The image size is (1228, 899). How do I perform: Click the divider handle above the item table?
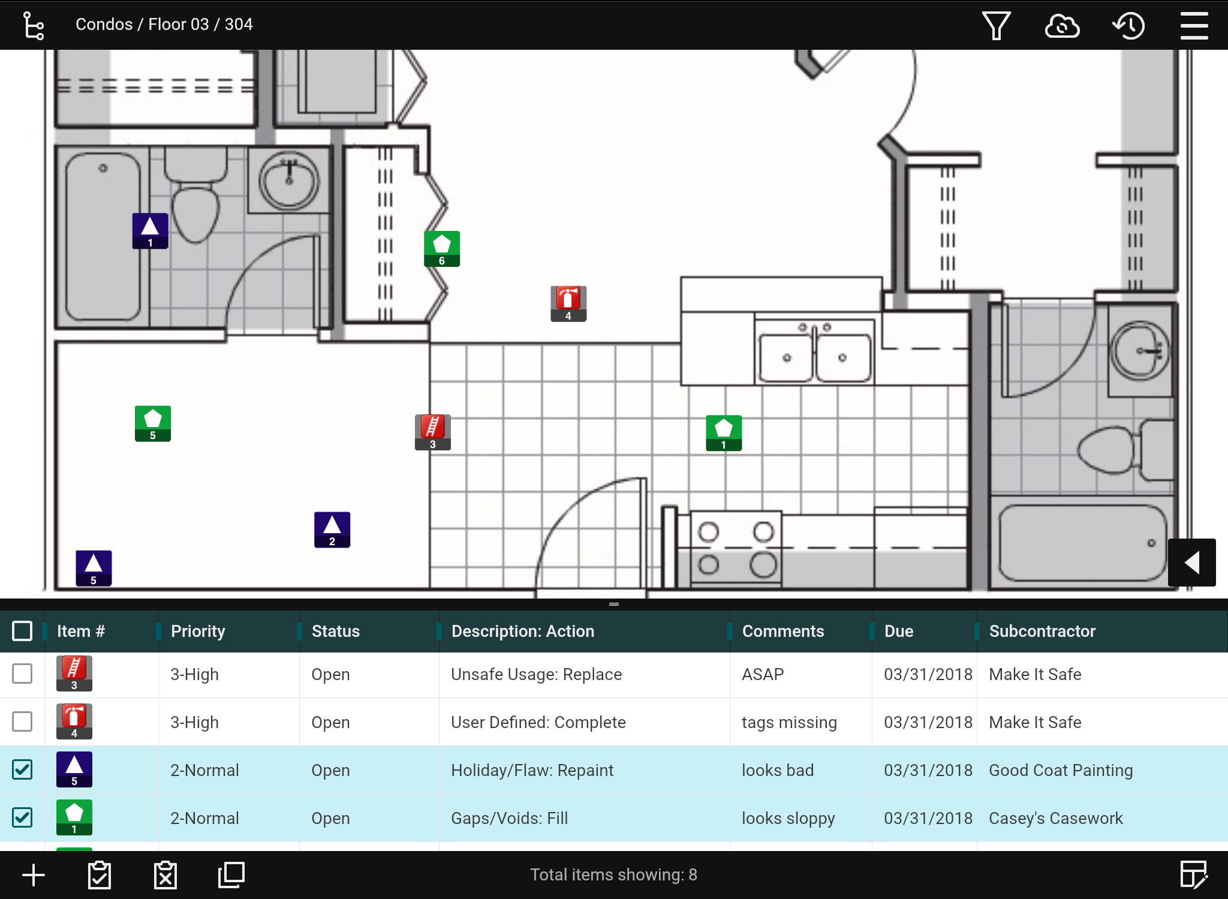click(x=613, y=604)
